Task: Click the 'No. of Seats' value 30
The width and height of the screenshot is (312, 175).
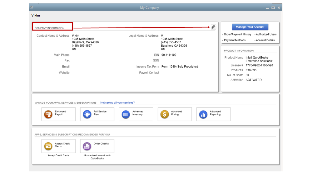Action: 247,75
